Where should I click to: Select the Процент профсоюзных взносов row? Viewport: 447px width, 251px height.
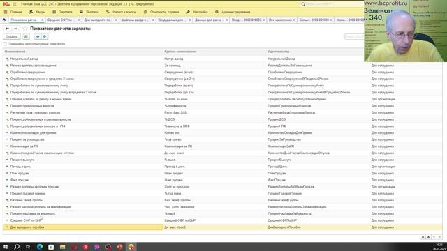pos(222,106)
